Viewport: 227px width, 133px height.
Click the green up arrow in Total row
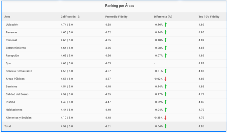(166, 126)
